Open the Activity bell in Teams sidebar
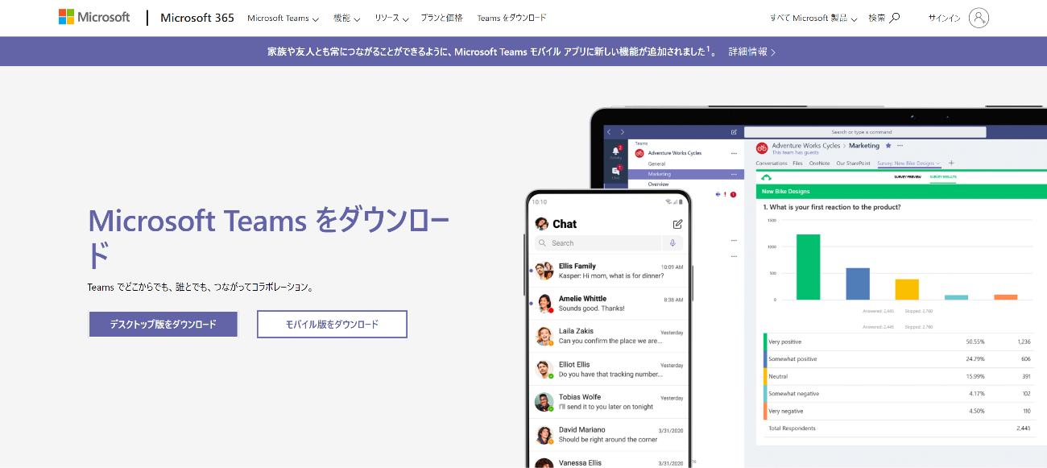Viewport: 1047px width, 468px height. click(616, 151)
